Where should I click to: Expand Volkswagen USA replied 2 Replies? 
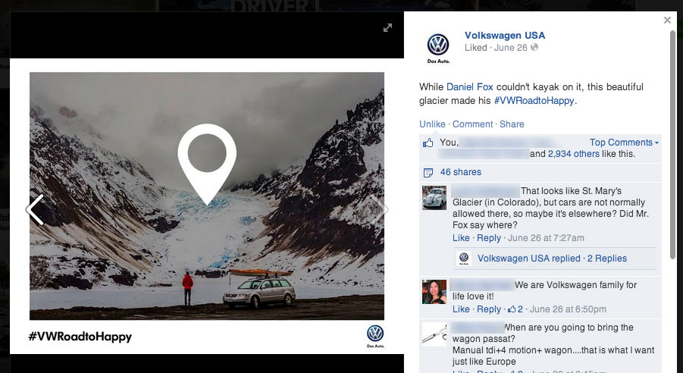tap(552, 259)
